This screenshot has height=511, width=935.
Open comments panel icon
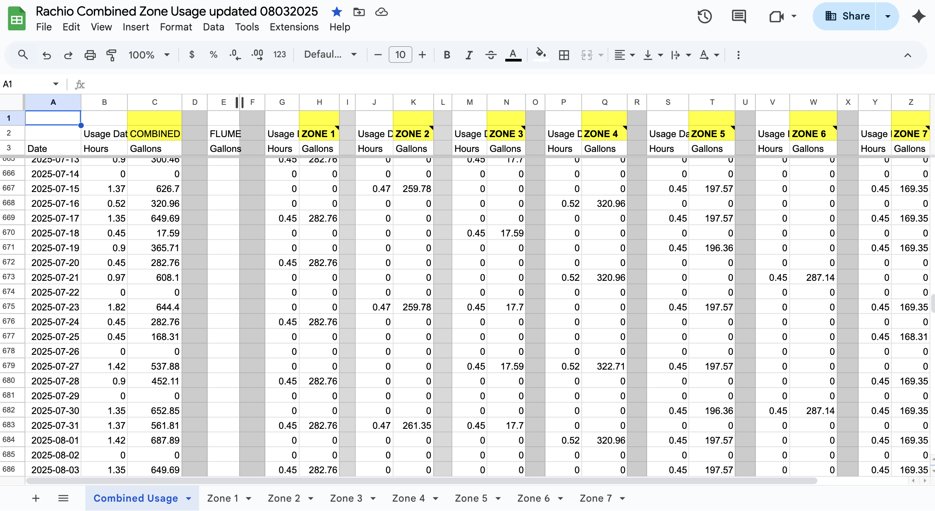coord(739,16)
